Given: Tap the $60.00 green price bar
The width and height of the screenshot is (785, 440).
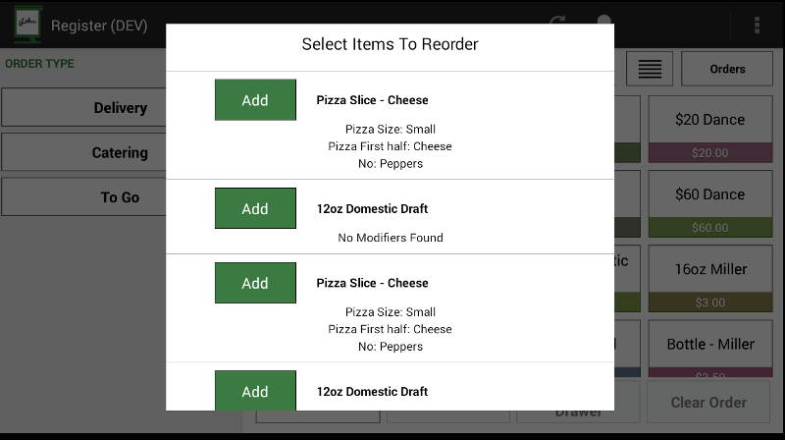Looking at the screenshot, I should click(710, 228).
